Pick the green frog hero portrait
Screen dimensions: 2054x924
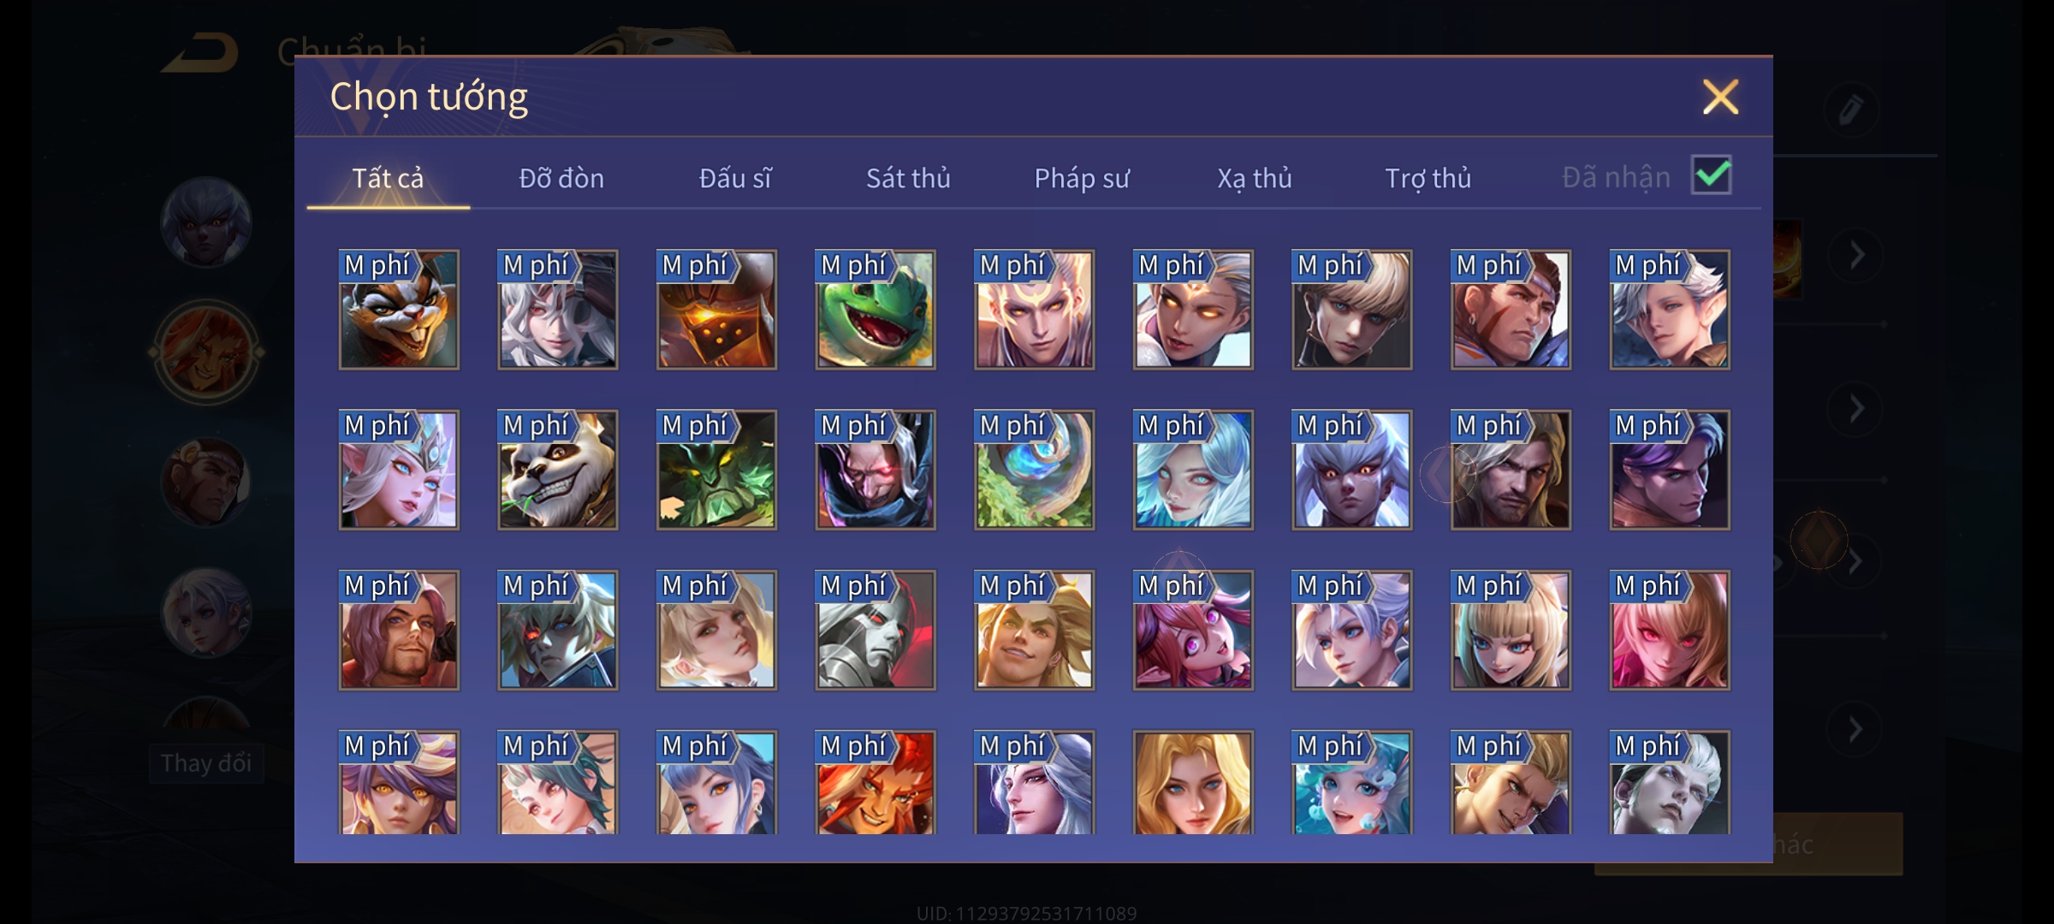875,310
